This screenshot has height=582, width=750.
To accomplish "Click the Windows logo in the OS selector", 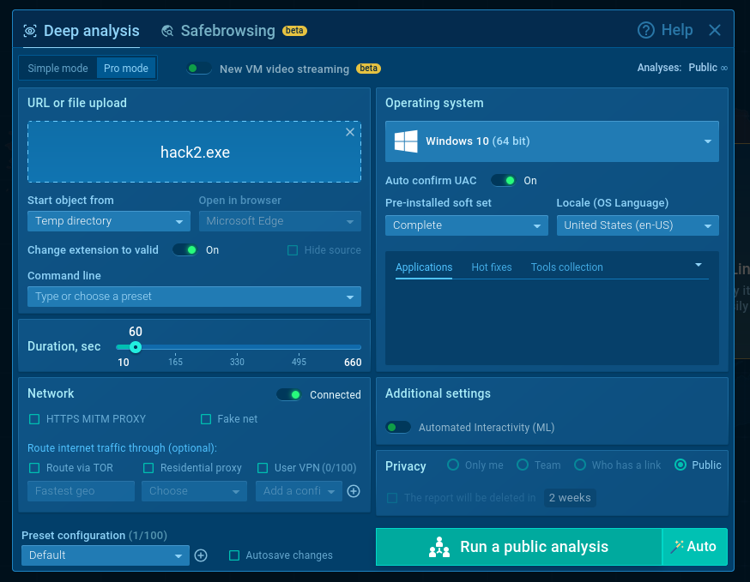I will coord(406,141).
